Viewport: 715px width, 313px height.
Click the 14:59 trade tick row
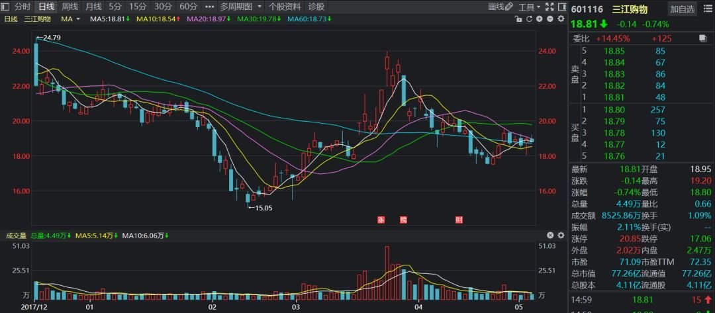click(642, 300)
